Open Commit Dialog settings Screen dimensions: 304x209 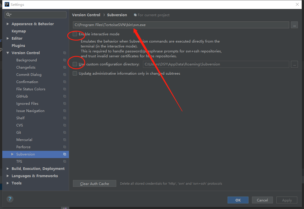(x=29, y=75)
